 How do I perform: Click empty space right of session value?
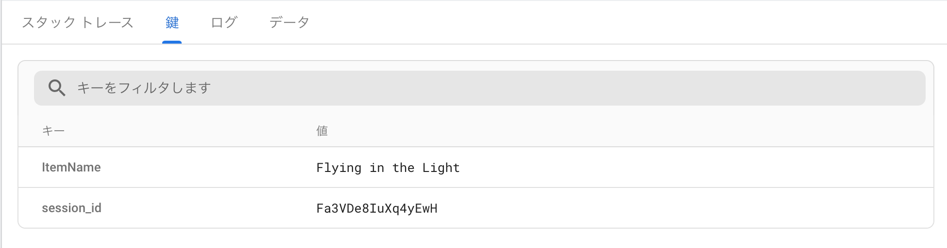[680, 208]
